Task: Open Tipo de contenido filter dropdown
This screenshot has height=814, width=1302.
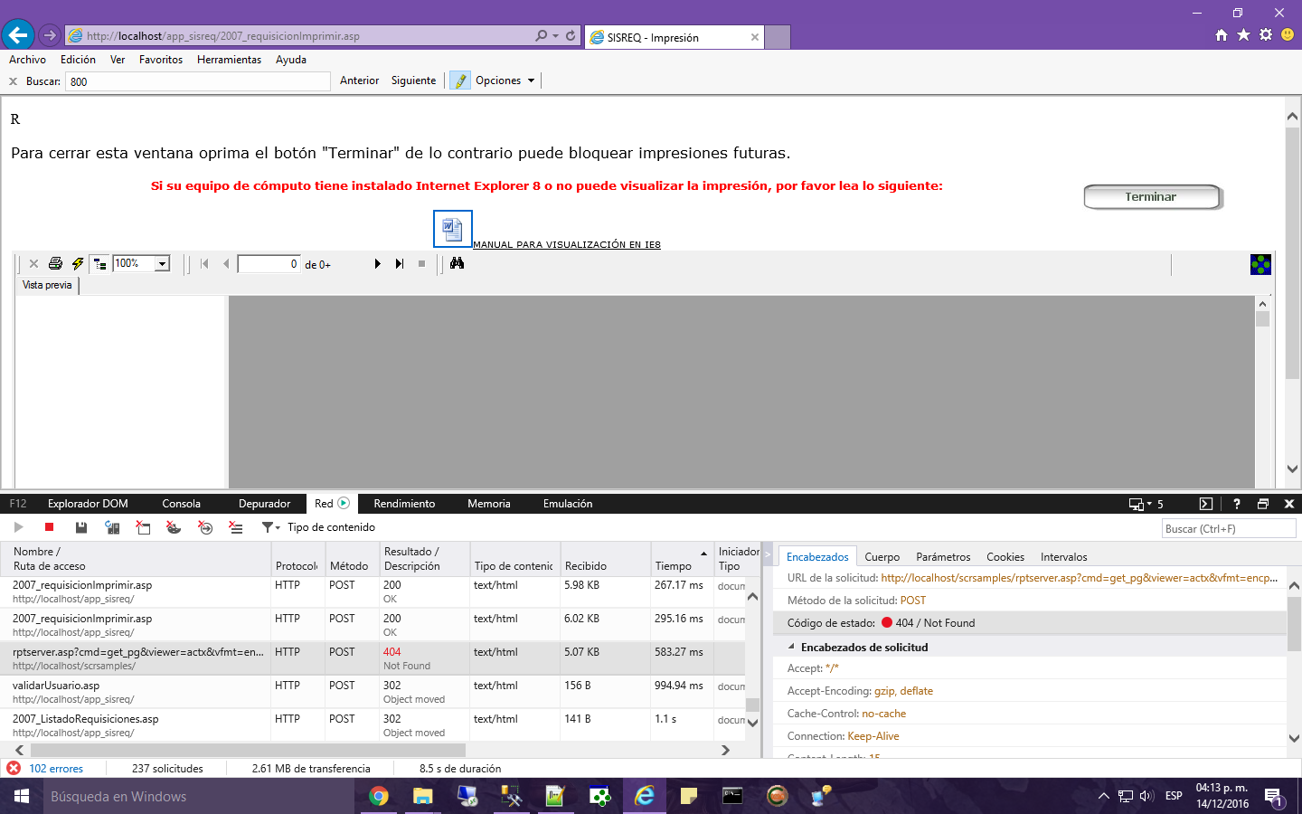Action: point(318,527)
